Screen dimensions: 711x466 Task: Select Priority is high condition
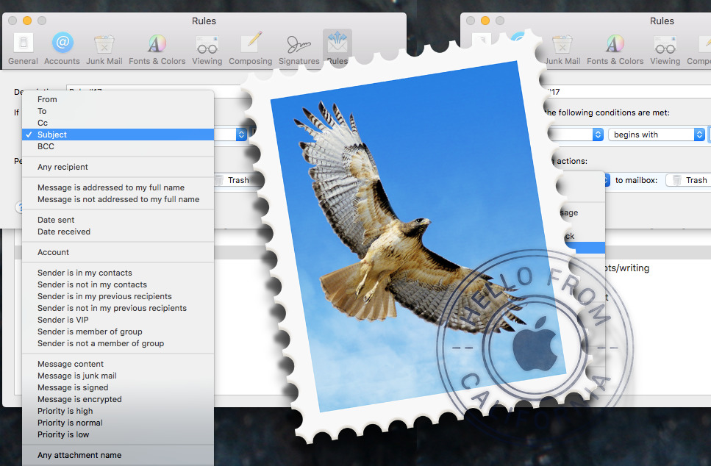(118, 411)
